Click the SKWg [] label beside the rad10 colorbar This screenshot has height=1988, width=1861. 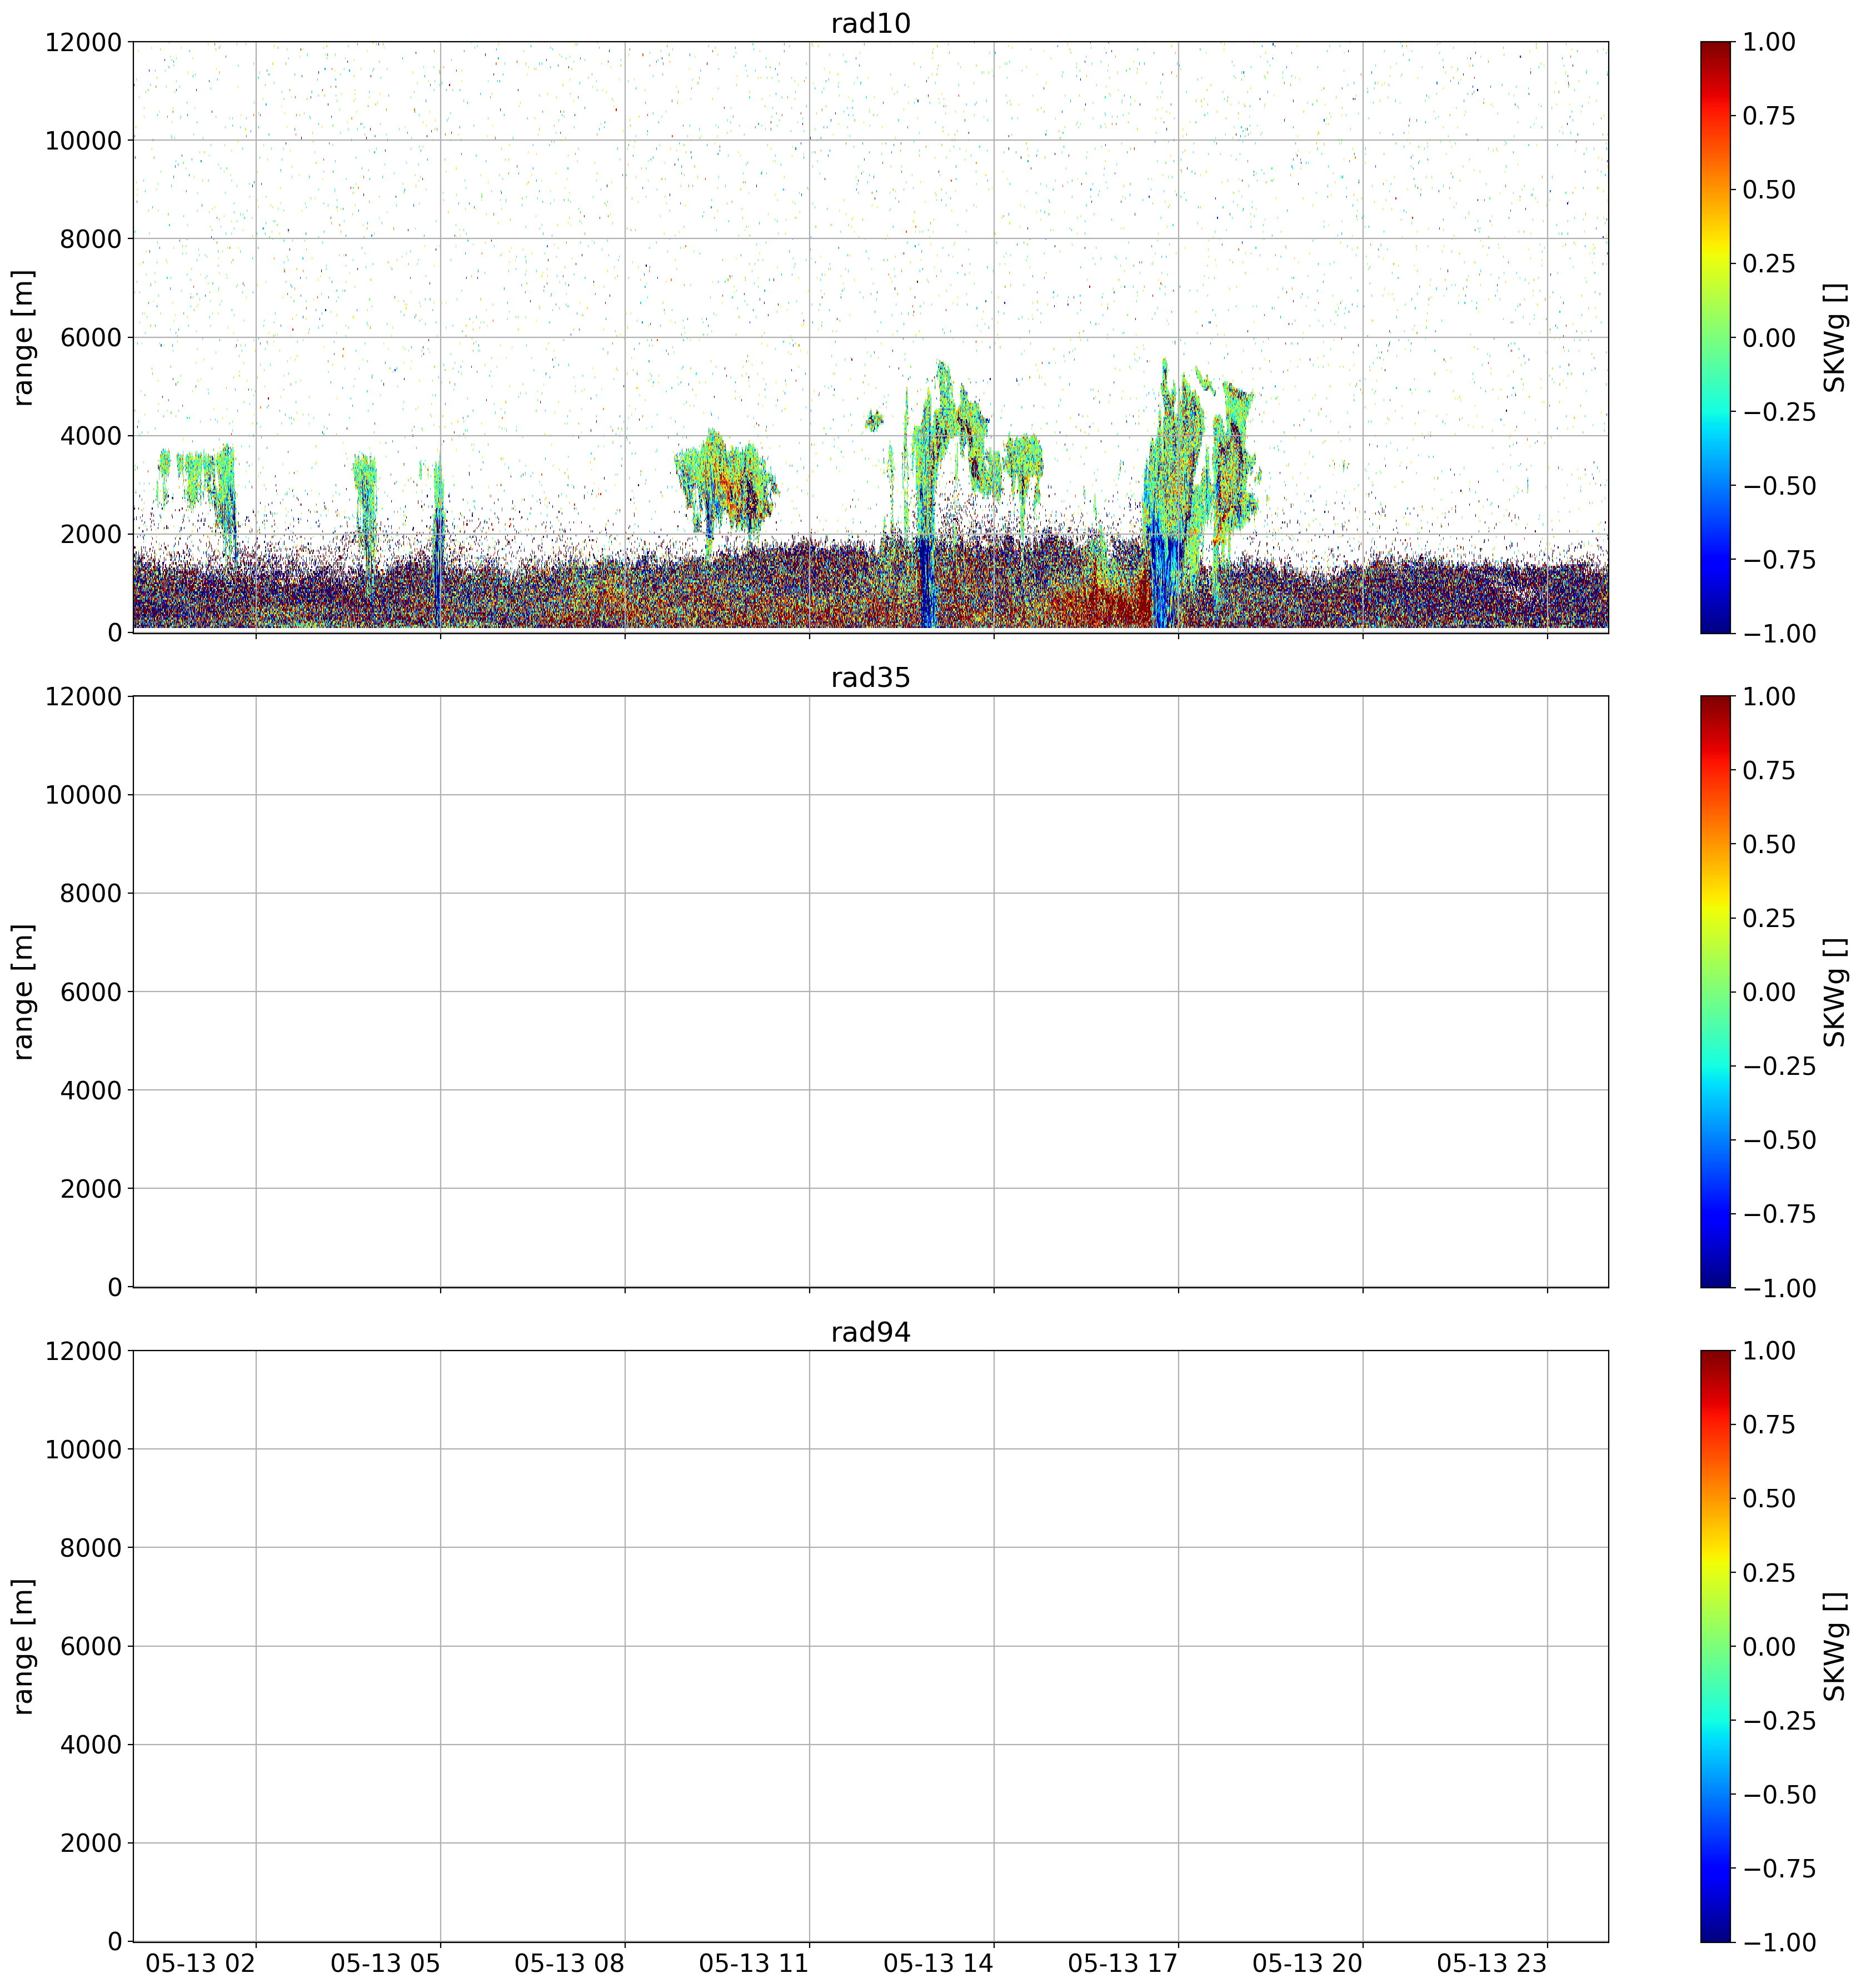coord(1834,337)
